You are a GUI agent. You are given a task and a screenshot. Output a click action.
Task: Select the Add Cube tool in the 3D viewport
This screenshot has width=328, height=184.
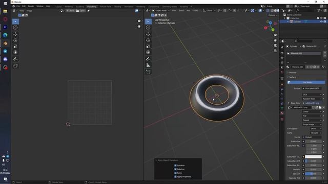pos(148,72)
